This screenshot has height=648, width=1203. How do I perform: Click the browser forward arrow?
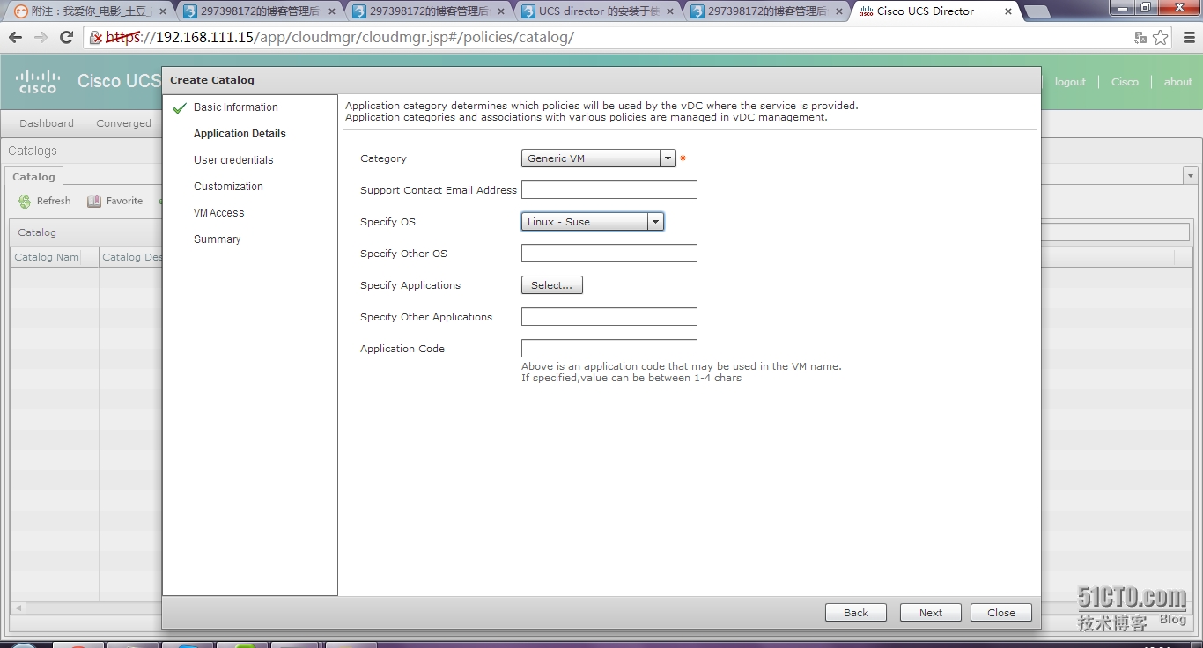coord(41,38)
